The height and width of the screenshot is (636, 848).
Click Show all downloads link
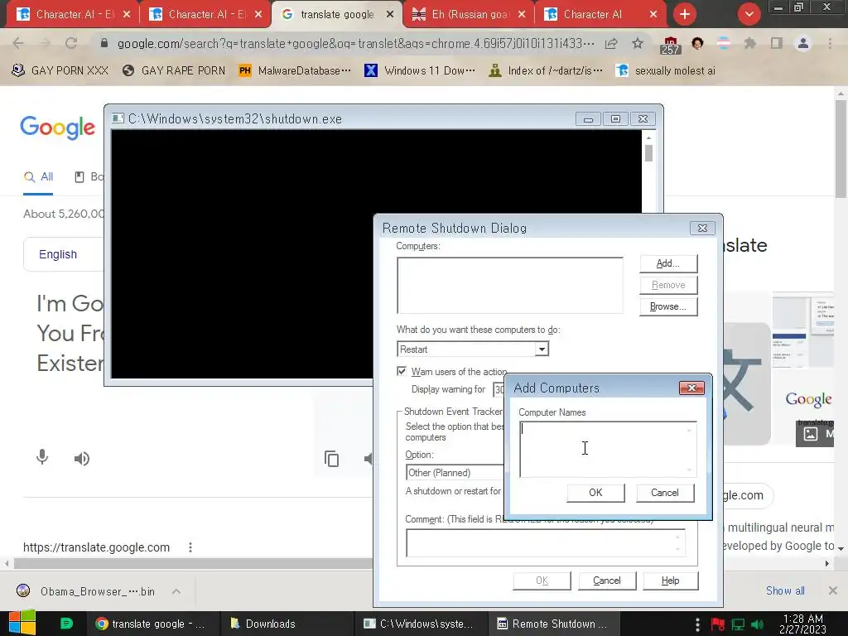click(x=785, y=590)
